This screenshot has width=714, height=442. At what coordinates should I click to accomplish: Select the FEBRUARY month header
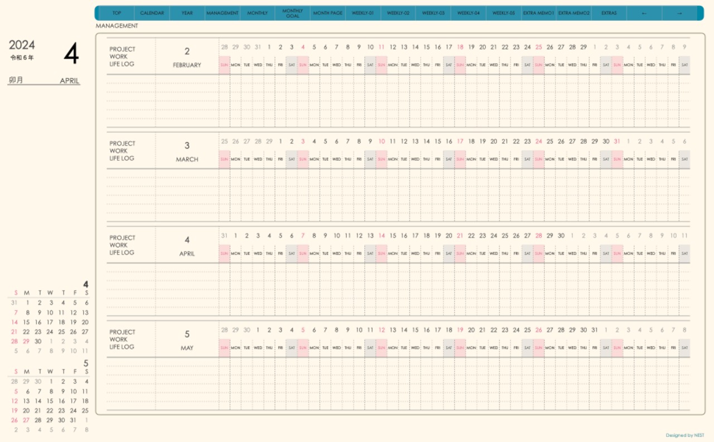[x=187, y=65]
